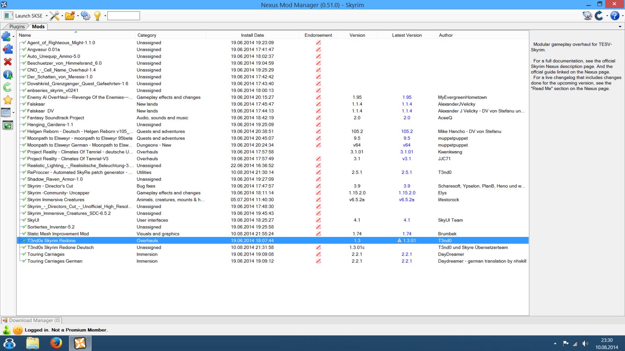Expand the Launch SKSE dropdown arrow
Screen dimensions: 625x351
[x=47, y=16]
